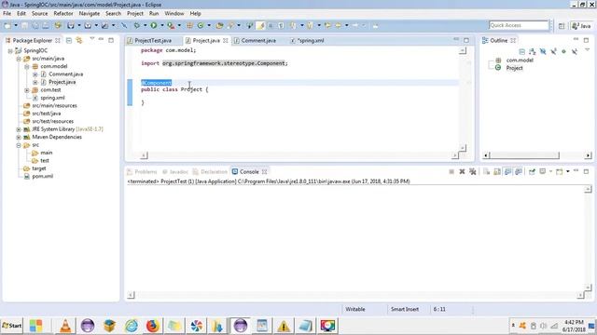Toggle Hide Non-Public Members in Outline toolbar
The width and height of the screenshot is (597, 335).
[563, 51]
